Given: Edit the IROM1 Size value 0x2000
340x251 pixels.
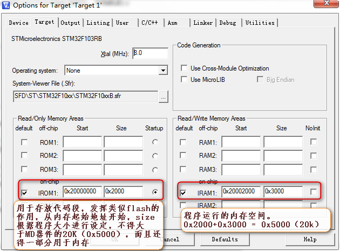Looking at the screenshot, I should click(124, 192).
